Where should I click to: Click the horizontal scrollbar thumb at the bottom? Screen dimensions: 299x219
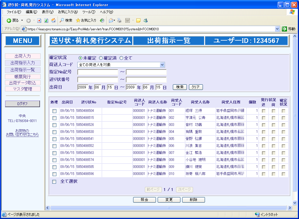[x=168, y=208]
